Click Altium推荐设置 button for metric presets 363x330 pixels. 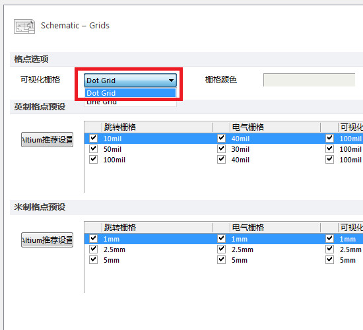(x=48, y=240)
